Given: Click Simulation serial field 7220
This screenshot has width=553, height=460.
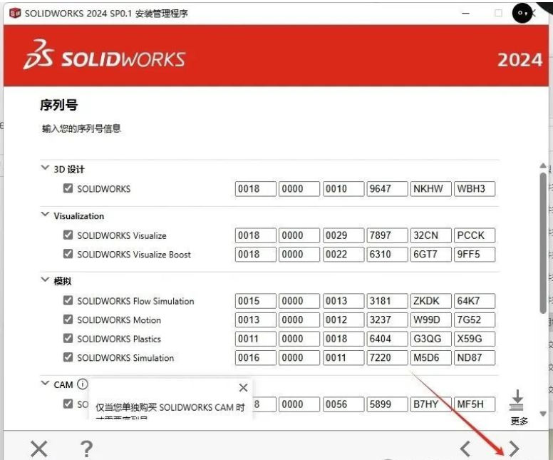Looking at the screenshot, I should [x=387, y=357].
